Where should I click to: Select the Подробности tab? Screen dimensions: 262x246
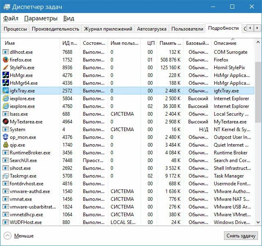[x=223, y=28]
